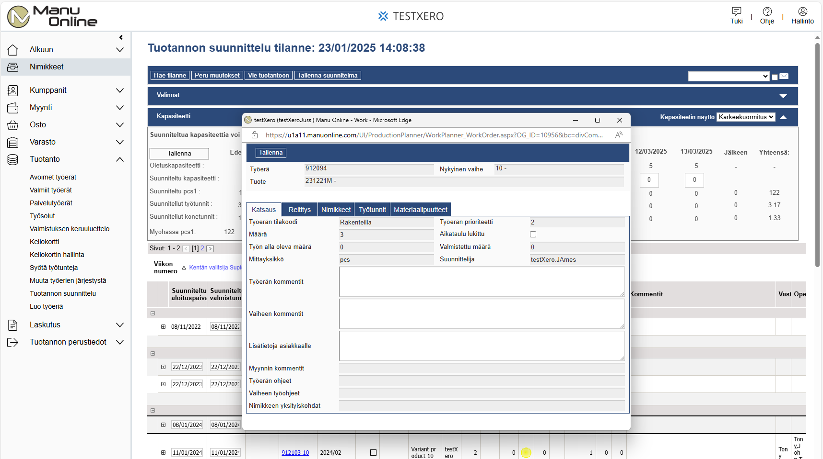
Task: Open the Ohje help icon
Action: tap(767, 11)
